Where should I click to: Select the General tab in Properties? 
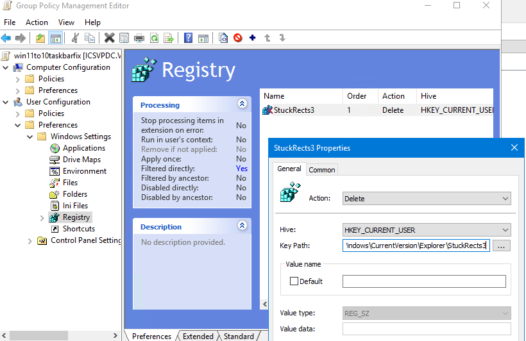289,169
